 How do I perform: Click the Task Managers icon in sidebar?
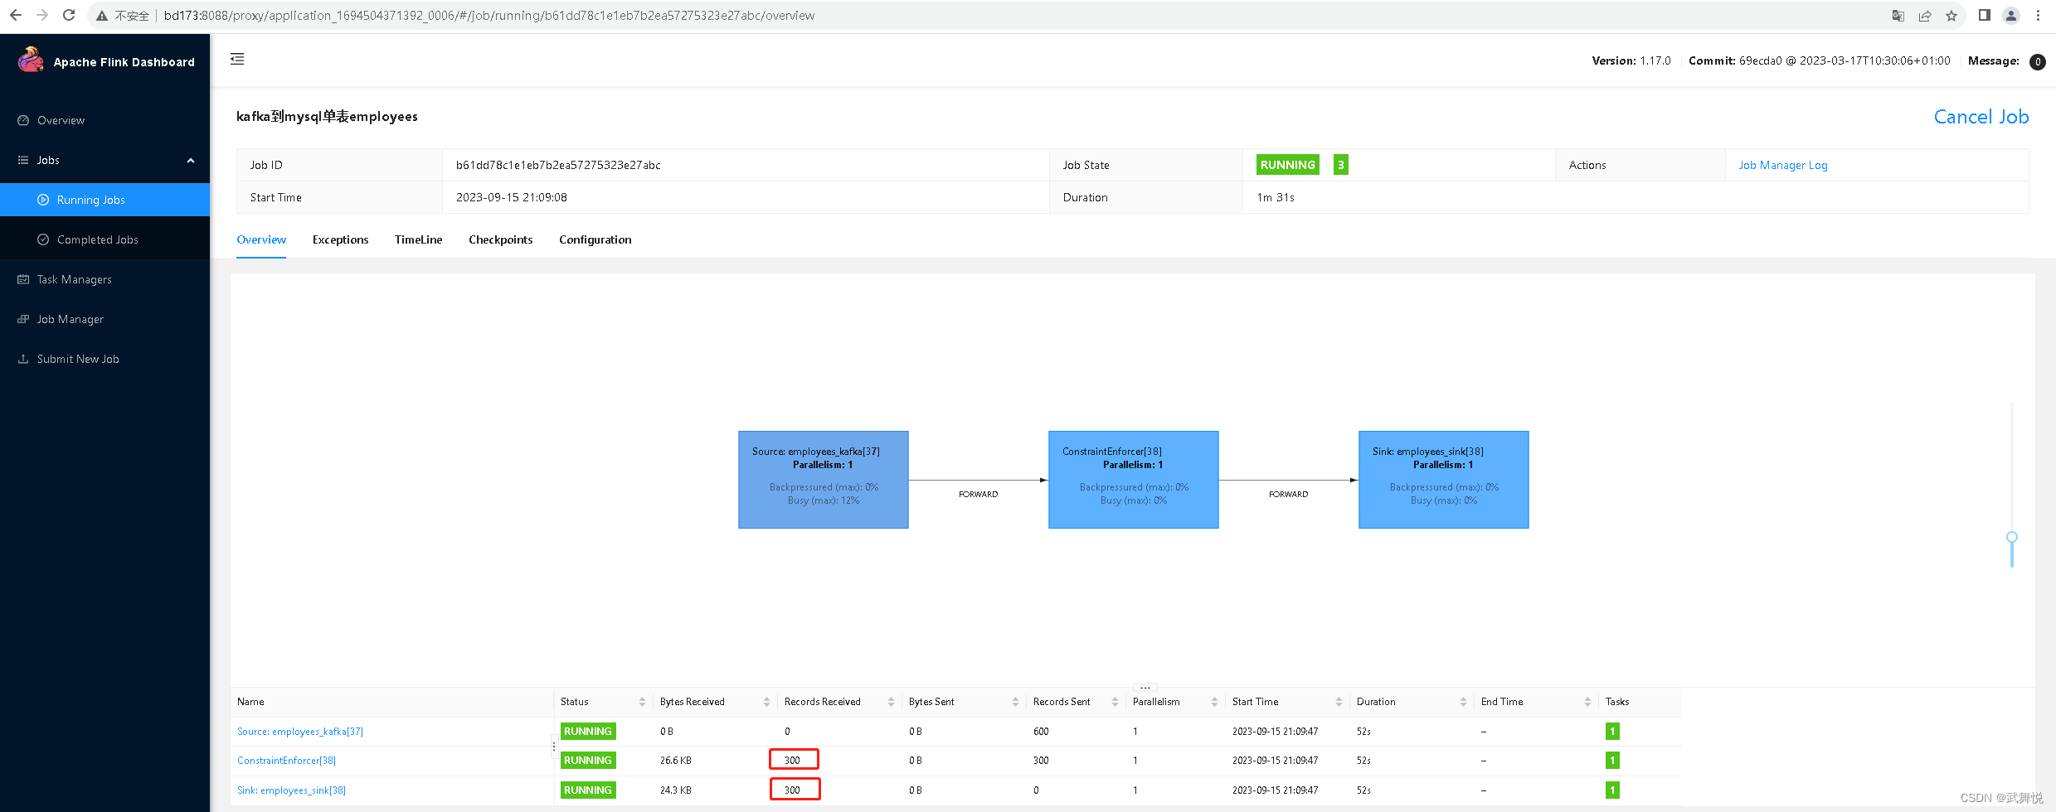(23, 279)
